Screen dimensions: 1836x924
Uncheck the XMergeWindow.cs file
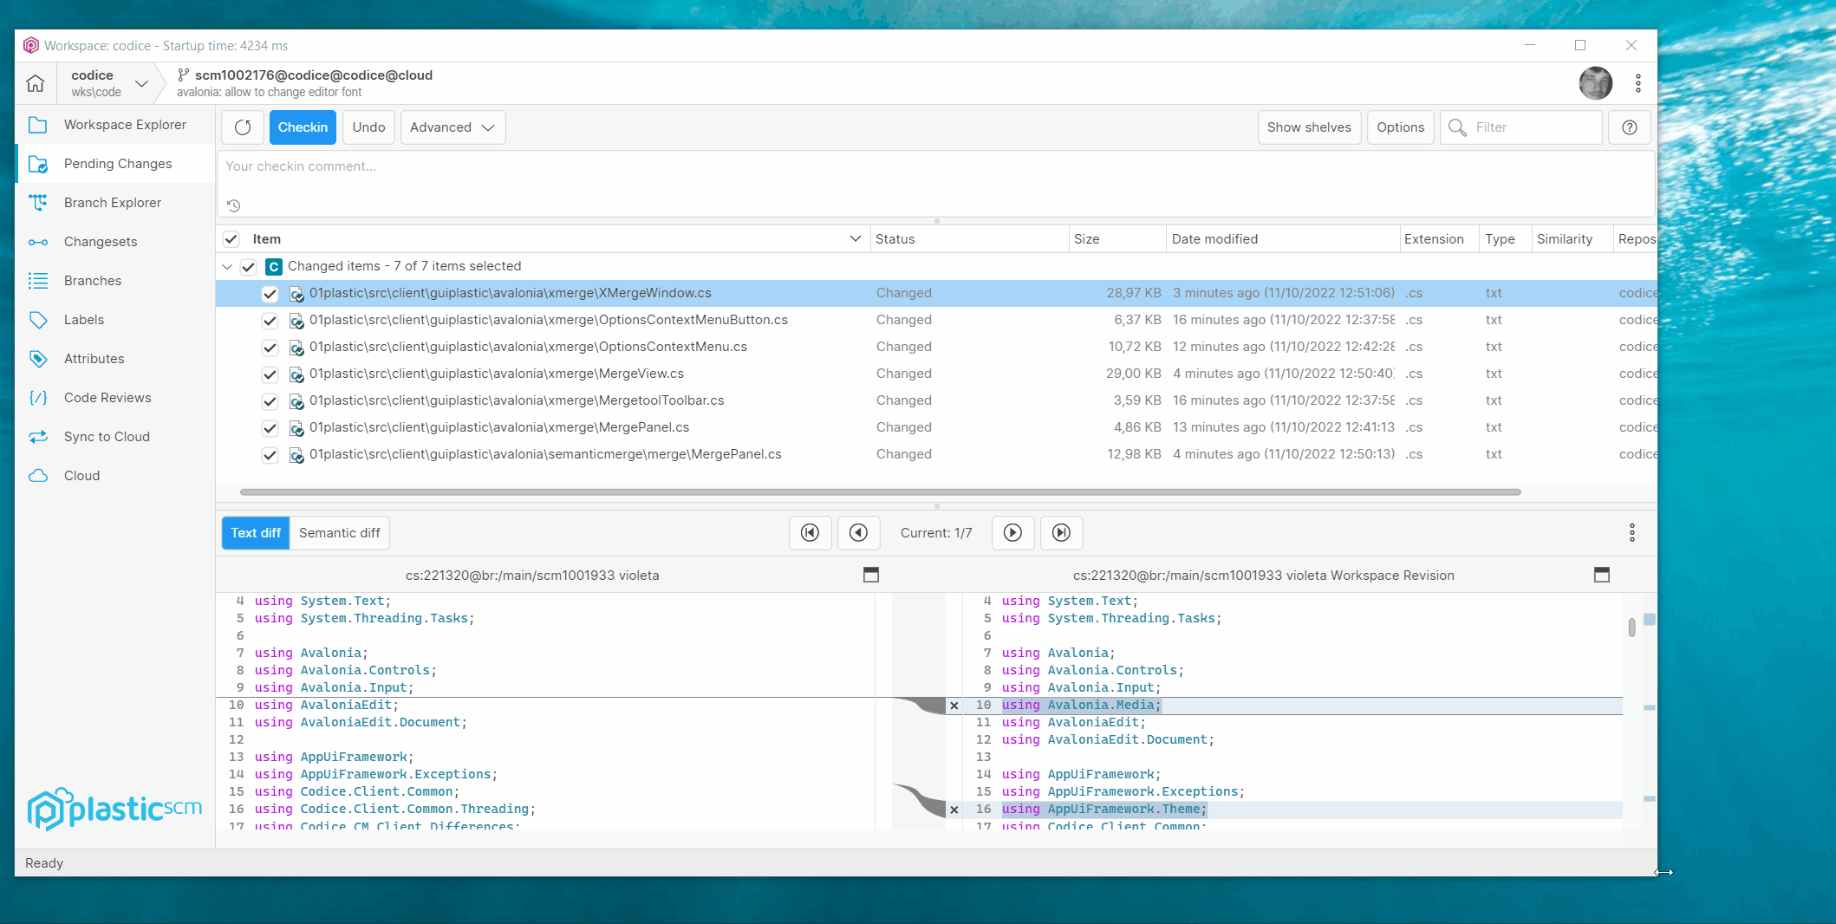click(x=270, y=294)
